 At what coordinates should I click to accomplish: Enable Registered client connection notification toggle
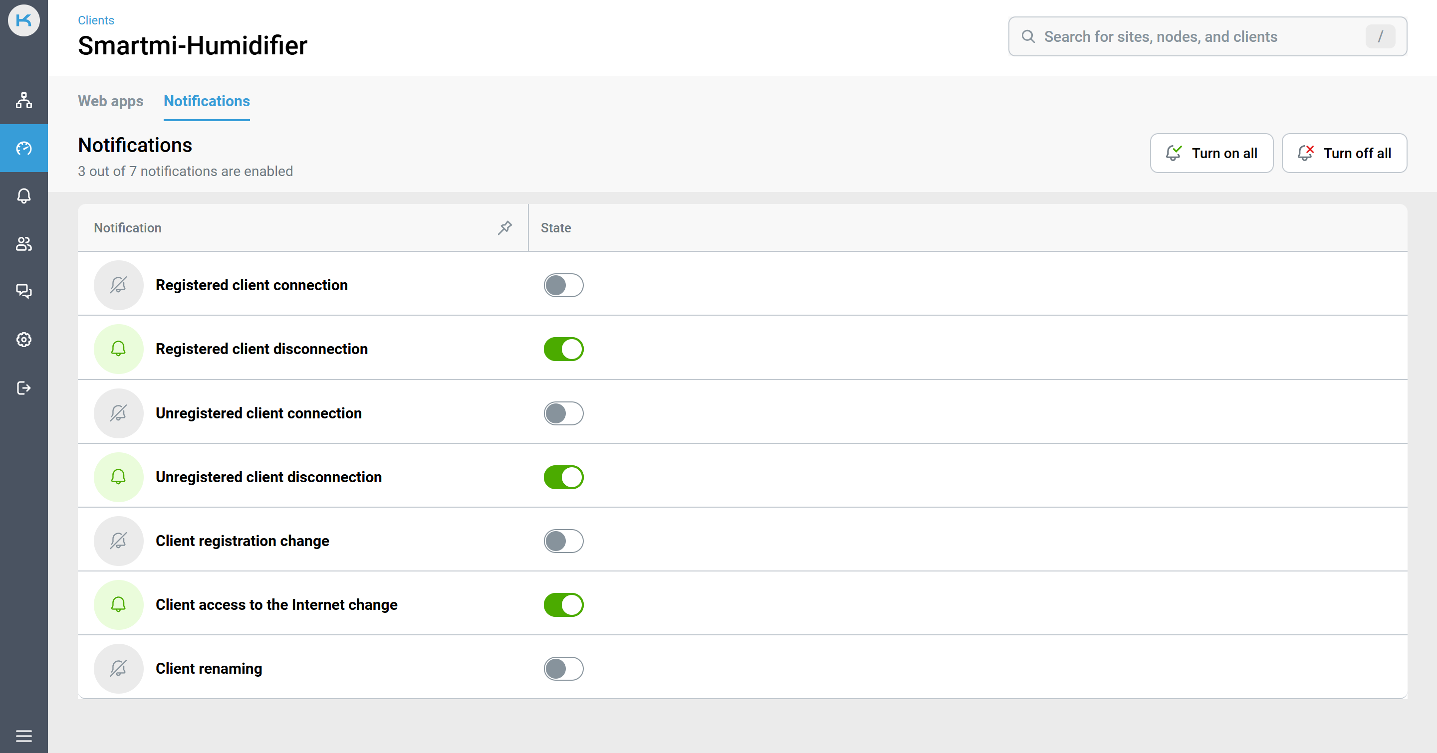coord(563,285)
